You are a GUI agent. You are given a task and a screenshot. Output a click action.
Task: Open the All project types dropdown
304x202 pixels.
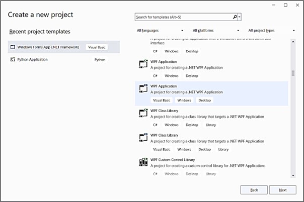point(271,31)
